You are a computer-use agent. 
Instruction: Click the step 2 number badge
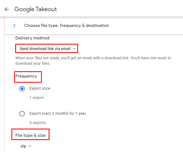pos(14,26)
